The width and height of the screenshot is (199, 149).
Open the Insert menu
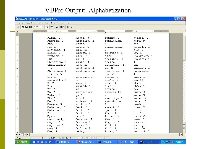33,23
